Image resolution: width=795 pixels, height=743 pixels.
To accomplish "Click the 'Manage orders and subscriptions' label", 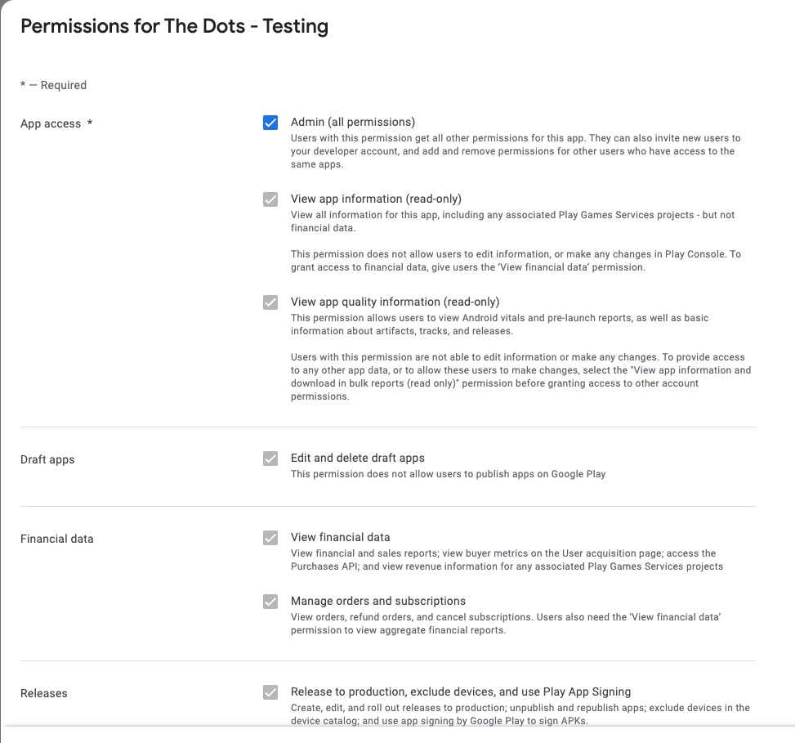I will (x=378, y=601).
